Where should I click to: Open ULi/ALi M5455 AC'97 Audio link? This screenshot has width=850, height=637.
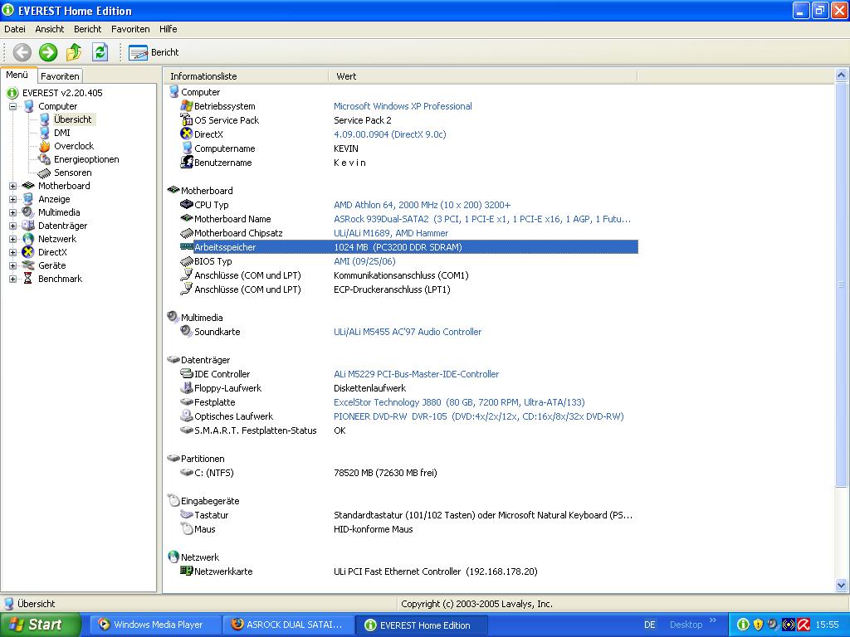[x=408, y=332]
